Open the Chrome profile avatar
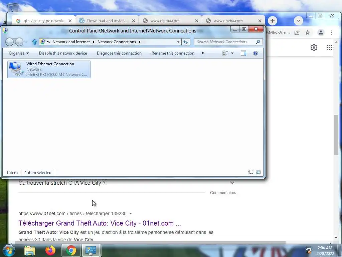Screen dimensions: 342x257 (x=321, y=32)
